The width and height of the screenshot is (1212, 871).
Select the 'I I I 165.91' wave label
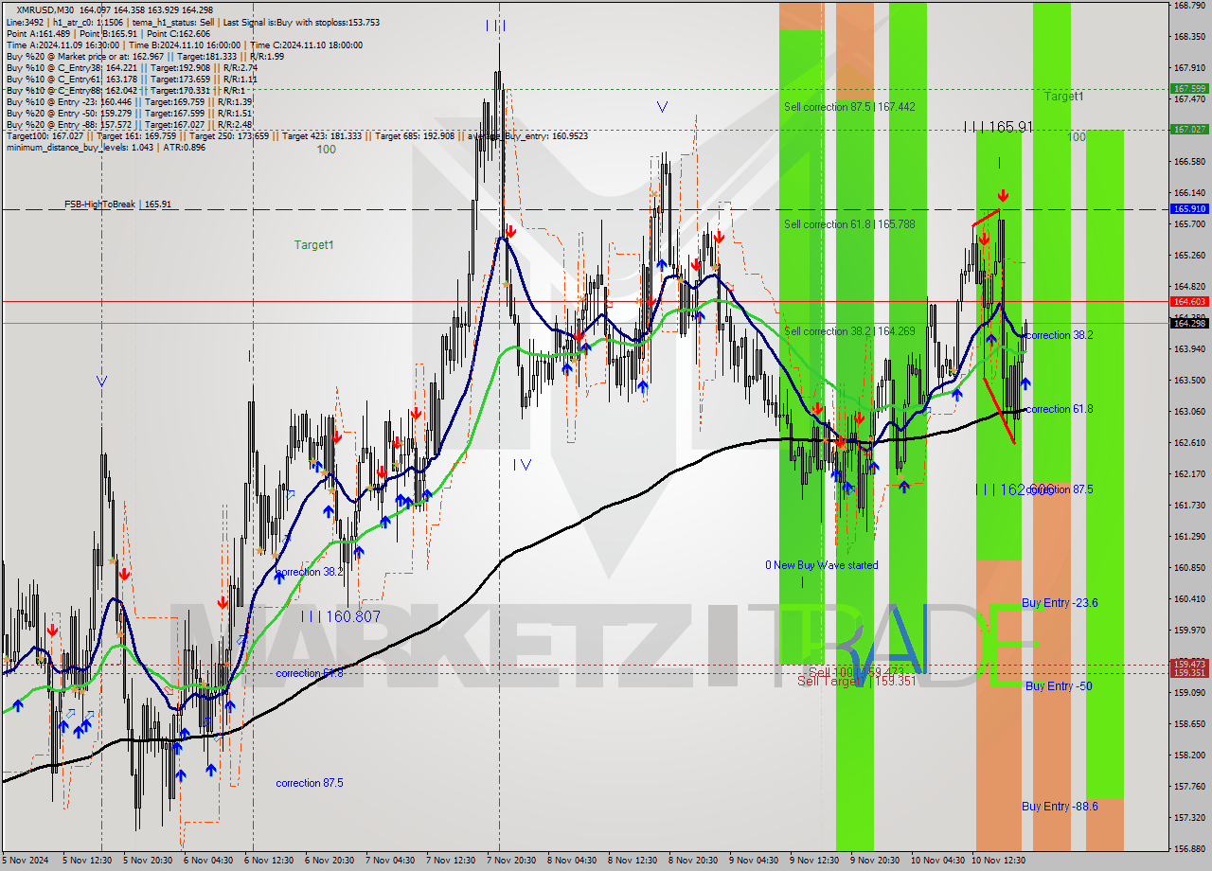pos(998,126)
